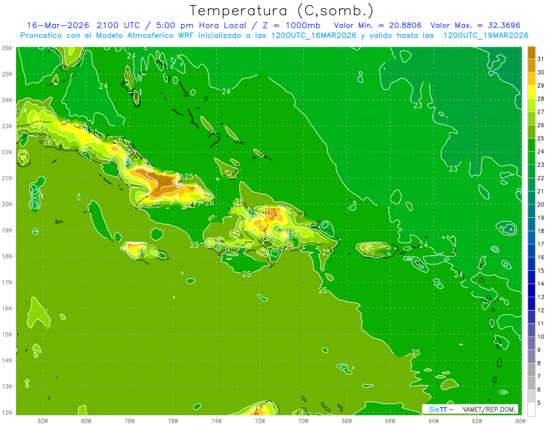Viewport: 553px width, 427px height.
Task: Select the legend swatch between 27 and 28
Action: pyautogui.click(x=531, y=105)
